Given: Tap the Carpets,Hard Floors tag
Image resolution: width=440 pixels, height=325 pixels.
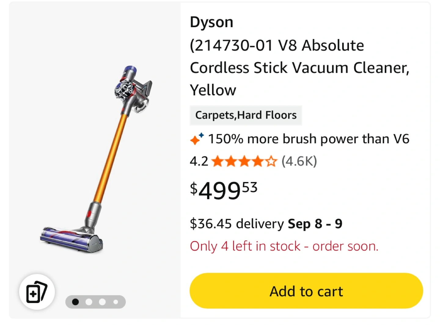Looking at the screenshot, I should point(246,115).
